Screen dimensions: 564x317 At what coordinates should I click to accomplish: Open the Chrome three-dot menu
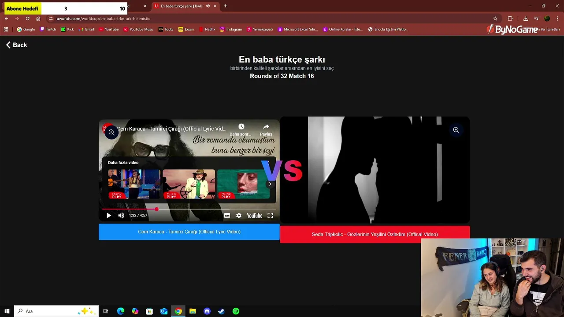557,18
